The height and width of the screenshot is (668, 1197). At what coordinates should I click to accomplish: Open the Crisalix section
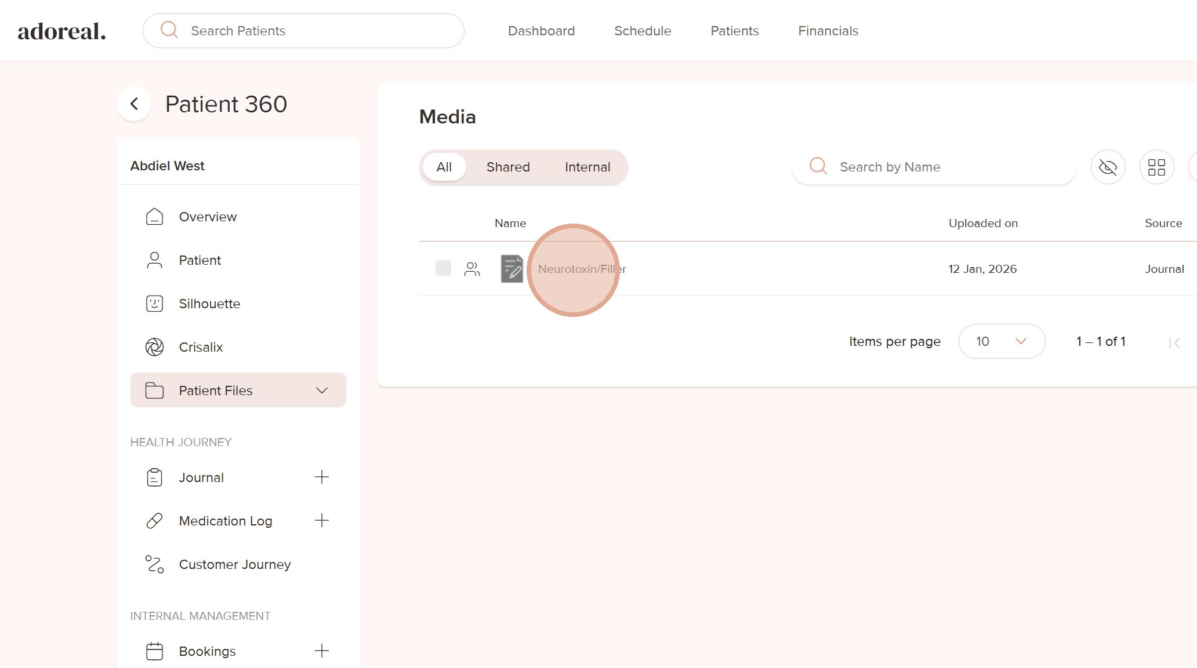200,347
